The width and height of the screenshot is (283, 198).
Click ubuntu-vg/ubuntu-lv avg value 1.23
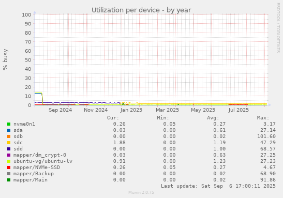point(219,161)
